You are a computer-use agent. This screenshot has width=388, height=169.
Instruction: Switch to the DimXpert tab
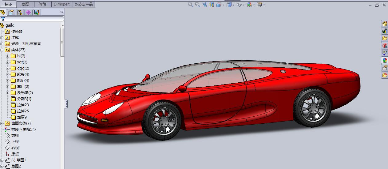[61, 4]
